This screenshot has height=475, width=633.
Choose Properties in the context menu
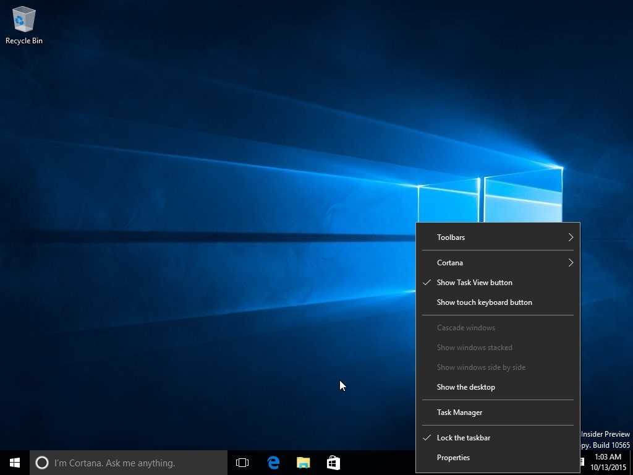pyautogui.click(x=453, y=458)
